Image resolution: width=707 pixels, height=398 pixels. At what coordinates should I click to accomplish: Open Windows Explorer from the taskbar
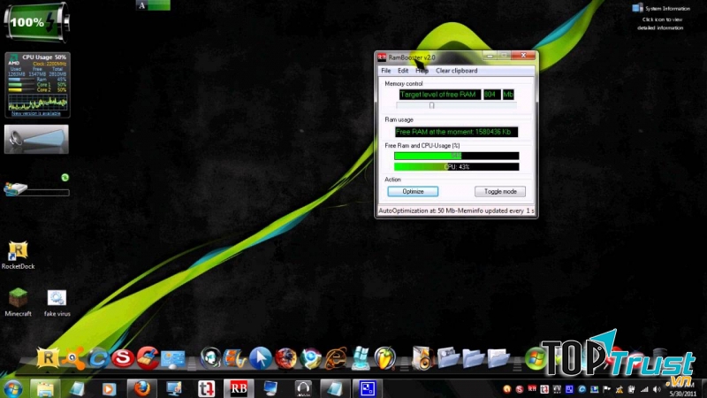click(45, 388)
